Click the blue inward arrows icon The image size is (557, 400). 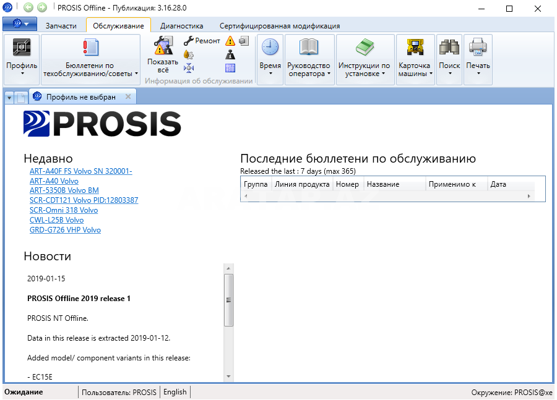pos(189,68)
